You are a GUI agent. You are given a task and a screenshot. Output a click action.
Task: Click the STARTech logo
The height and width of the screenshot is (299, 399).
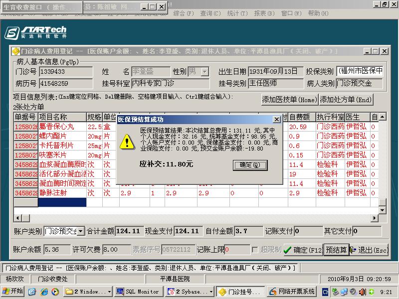tap(35, 33)
